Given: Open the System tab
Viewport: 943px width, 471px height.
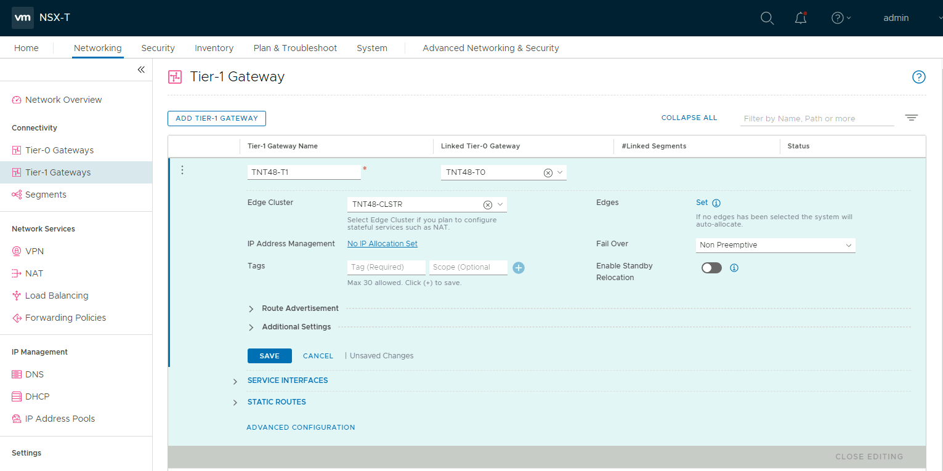Looking at the screenshot, I should [372, 48].
